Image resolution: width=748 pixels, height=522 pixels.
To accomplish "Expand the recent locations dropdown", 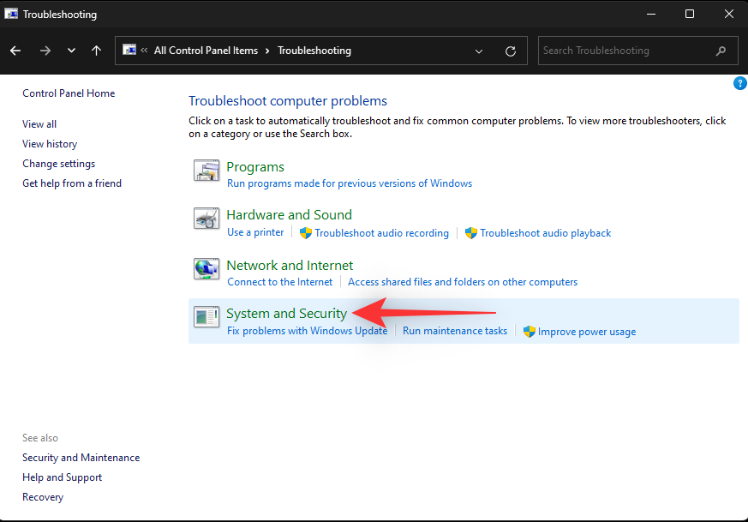I will tap(71, 51).
